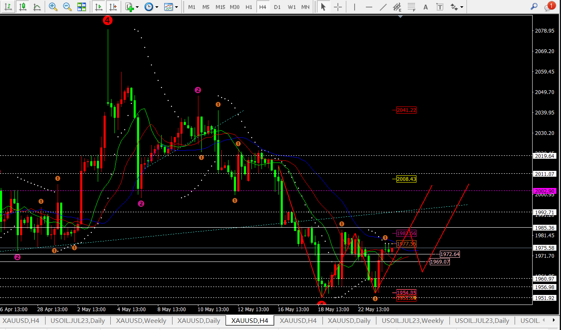Select the text label tool
This screenshot has width=561, height=330.
[439, 7]
